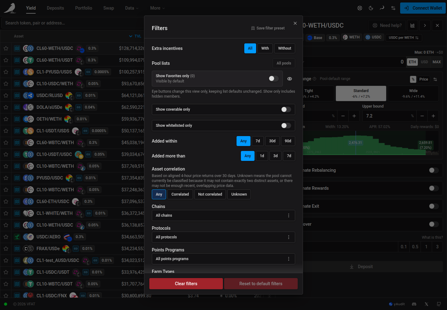This screenshot has width=447, height=310.
Task: Choose 'Not correlated' asset correlation
Action: point(210,194)
